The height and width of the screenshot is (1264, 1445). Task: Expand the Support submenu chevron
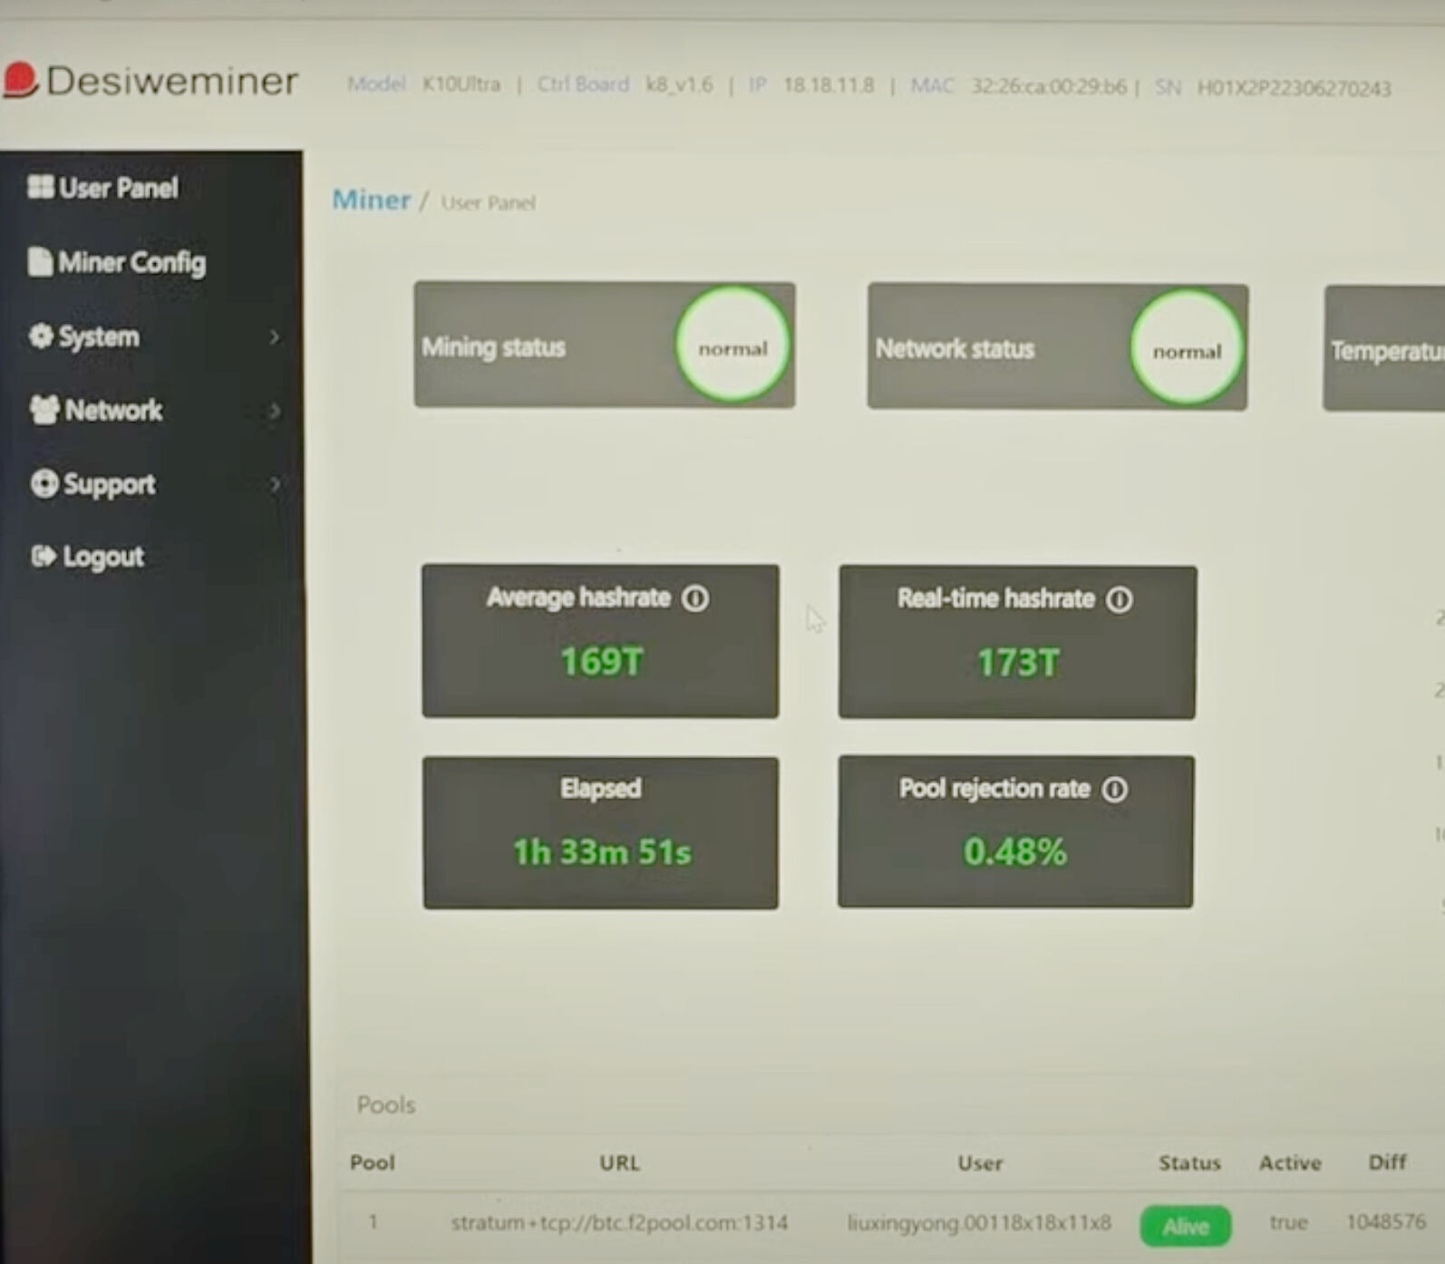[x=275, y=484]
